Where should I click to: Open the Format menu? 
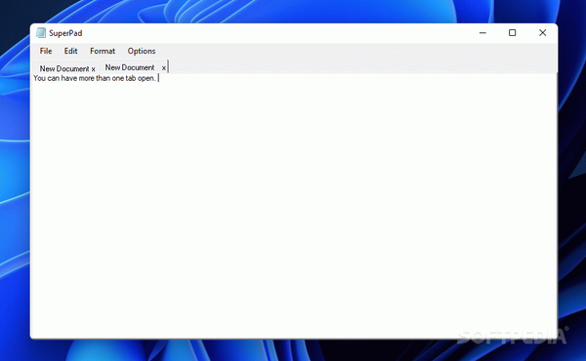[103, 51]
